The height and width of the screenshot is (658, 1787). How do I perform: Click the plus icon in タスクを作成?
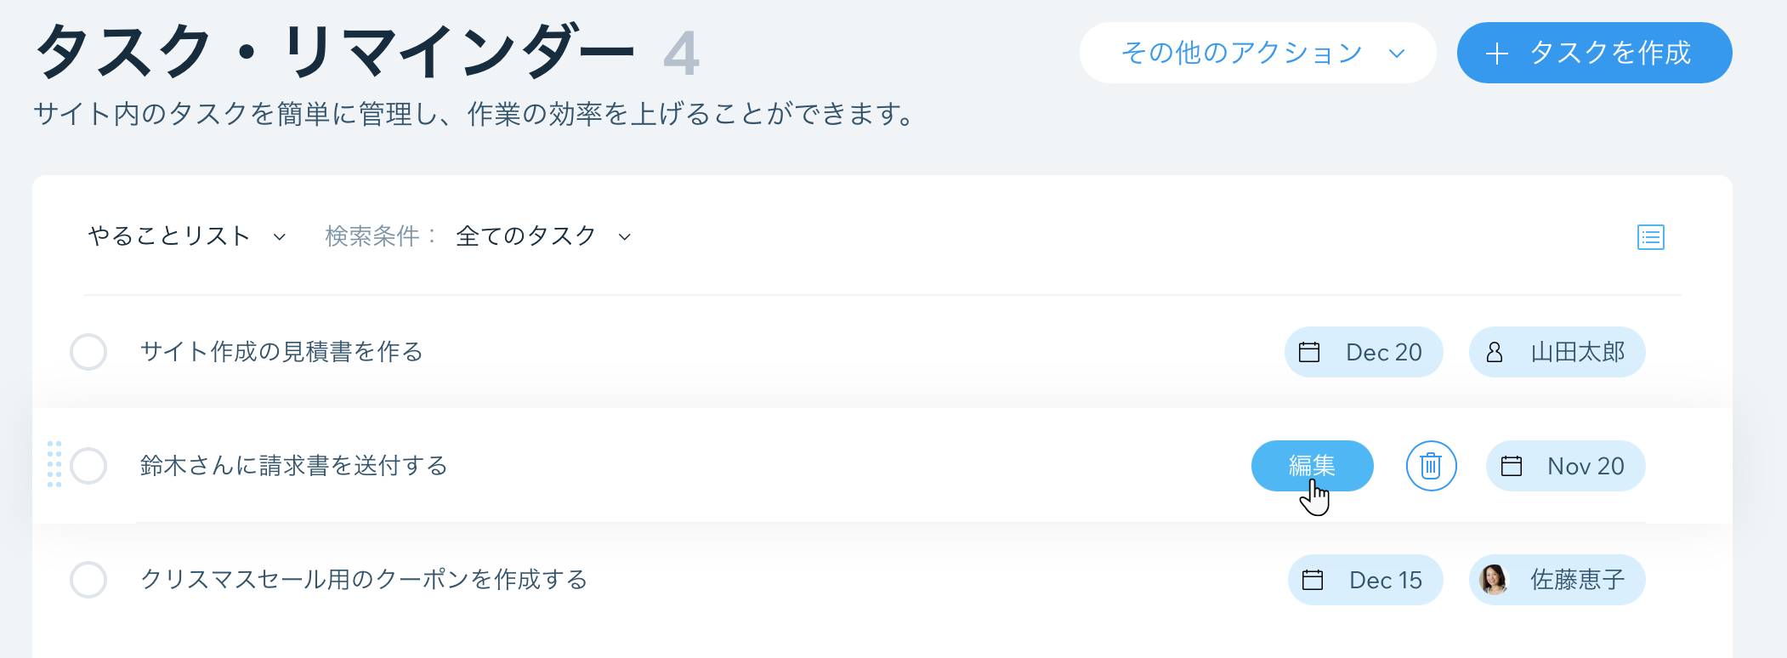pos(1496,54)
